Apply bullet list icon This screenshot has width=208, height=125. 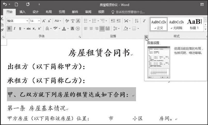click(x=86, y=21)
